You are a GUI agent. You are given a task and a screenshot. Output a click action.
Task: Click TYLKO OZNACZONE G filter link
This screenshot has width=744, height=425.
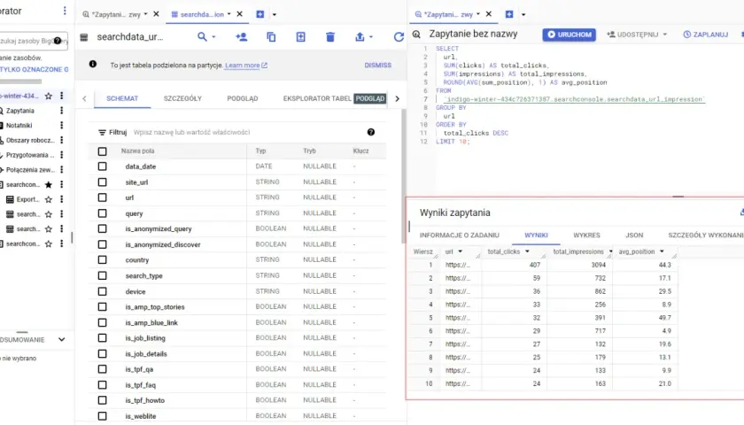click(x=35, y=69)
